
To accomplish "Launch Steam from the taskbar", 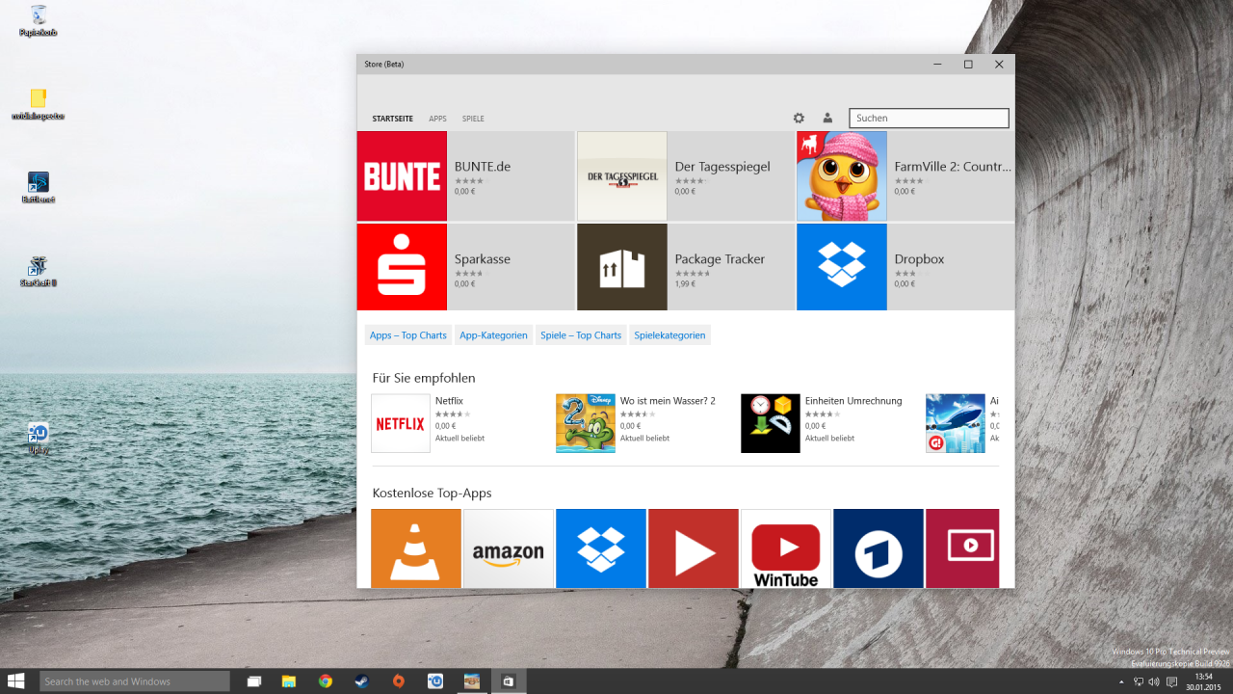I will pyautogui.click(x=362, y=681).
